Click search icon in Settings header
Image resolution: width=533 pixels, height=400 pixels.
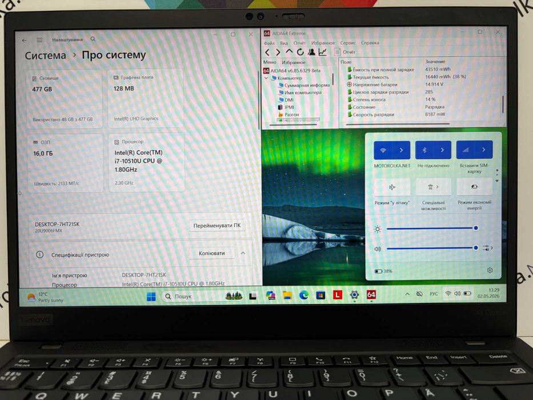[x=93, y=39]
